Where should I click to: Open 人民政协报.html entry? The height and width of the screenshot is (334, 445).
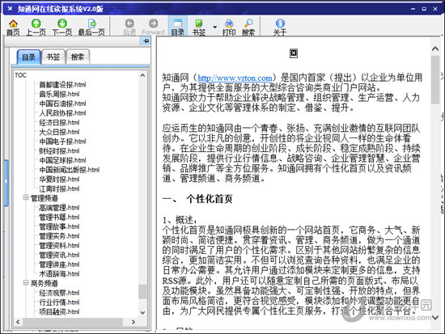click(62, 113)
